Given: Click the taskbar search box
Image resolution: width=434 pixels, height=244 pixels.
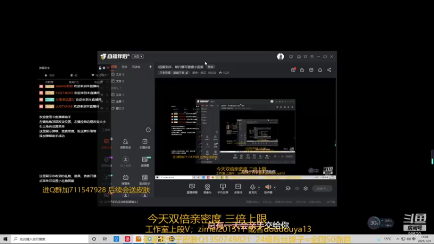Looking at the screenshot, I should (50, 239).
